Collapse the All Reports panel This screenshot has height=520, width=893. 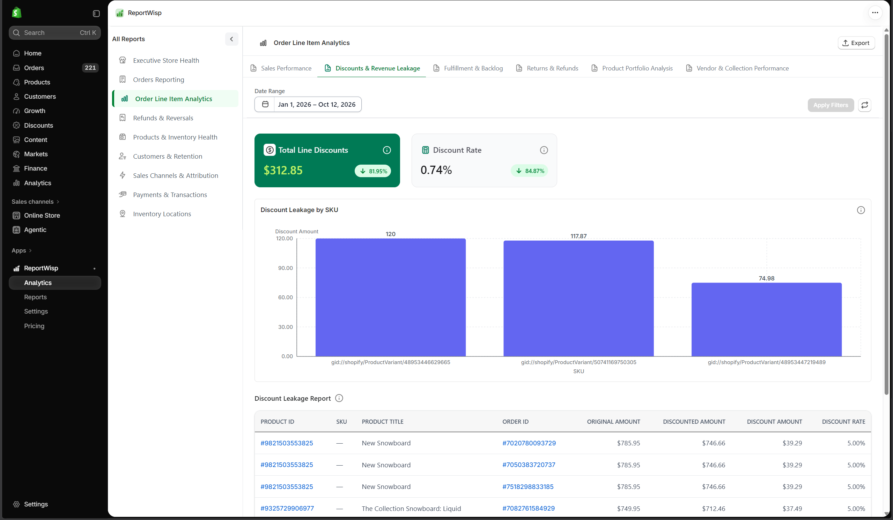coord(231,39)
